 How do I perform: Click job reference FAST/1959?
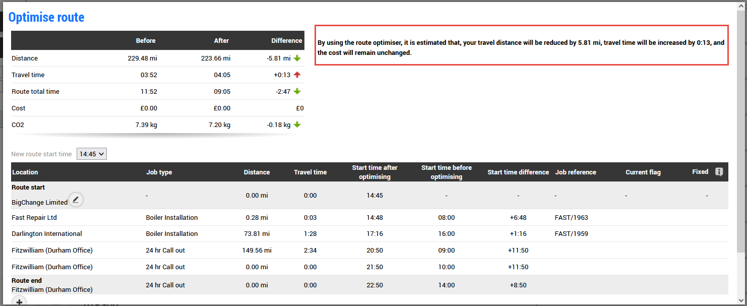(571, 234)
